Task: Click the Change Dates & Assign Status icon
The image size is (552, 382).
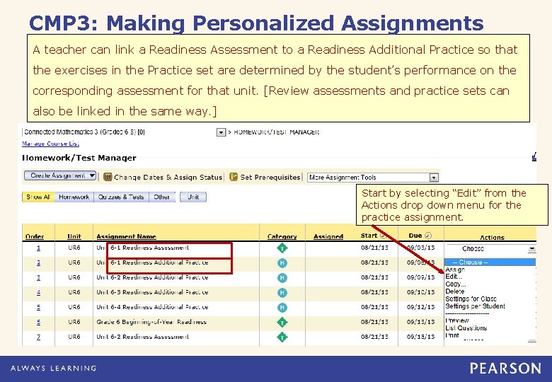Action: pyautogui.click(x=108, y=177)
